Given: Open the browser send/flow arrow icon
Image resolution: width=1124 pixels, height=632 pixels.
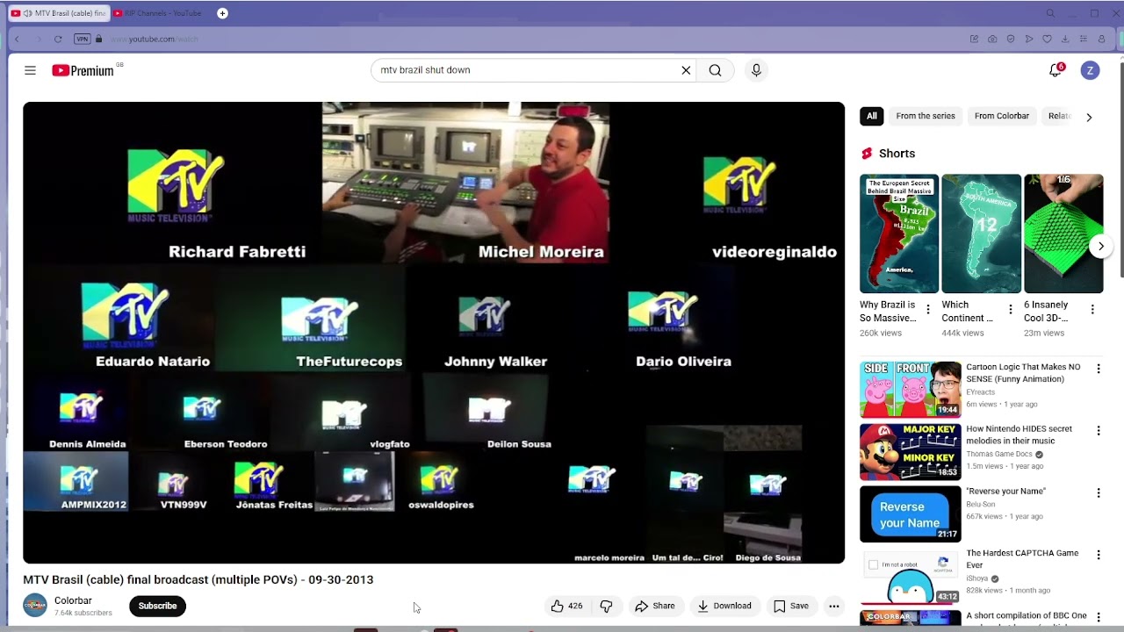Looking at the screenshot, I should (x=1029, y=39).
